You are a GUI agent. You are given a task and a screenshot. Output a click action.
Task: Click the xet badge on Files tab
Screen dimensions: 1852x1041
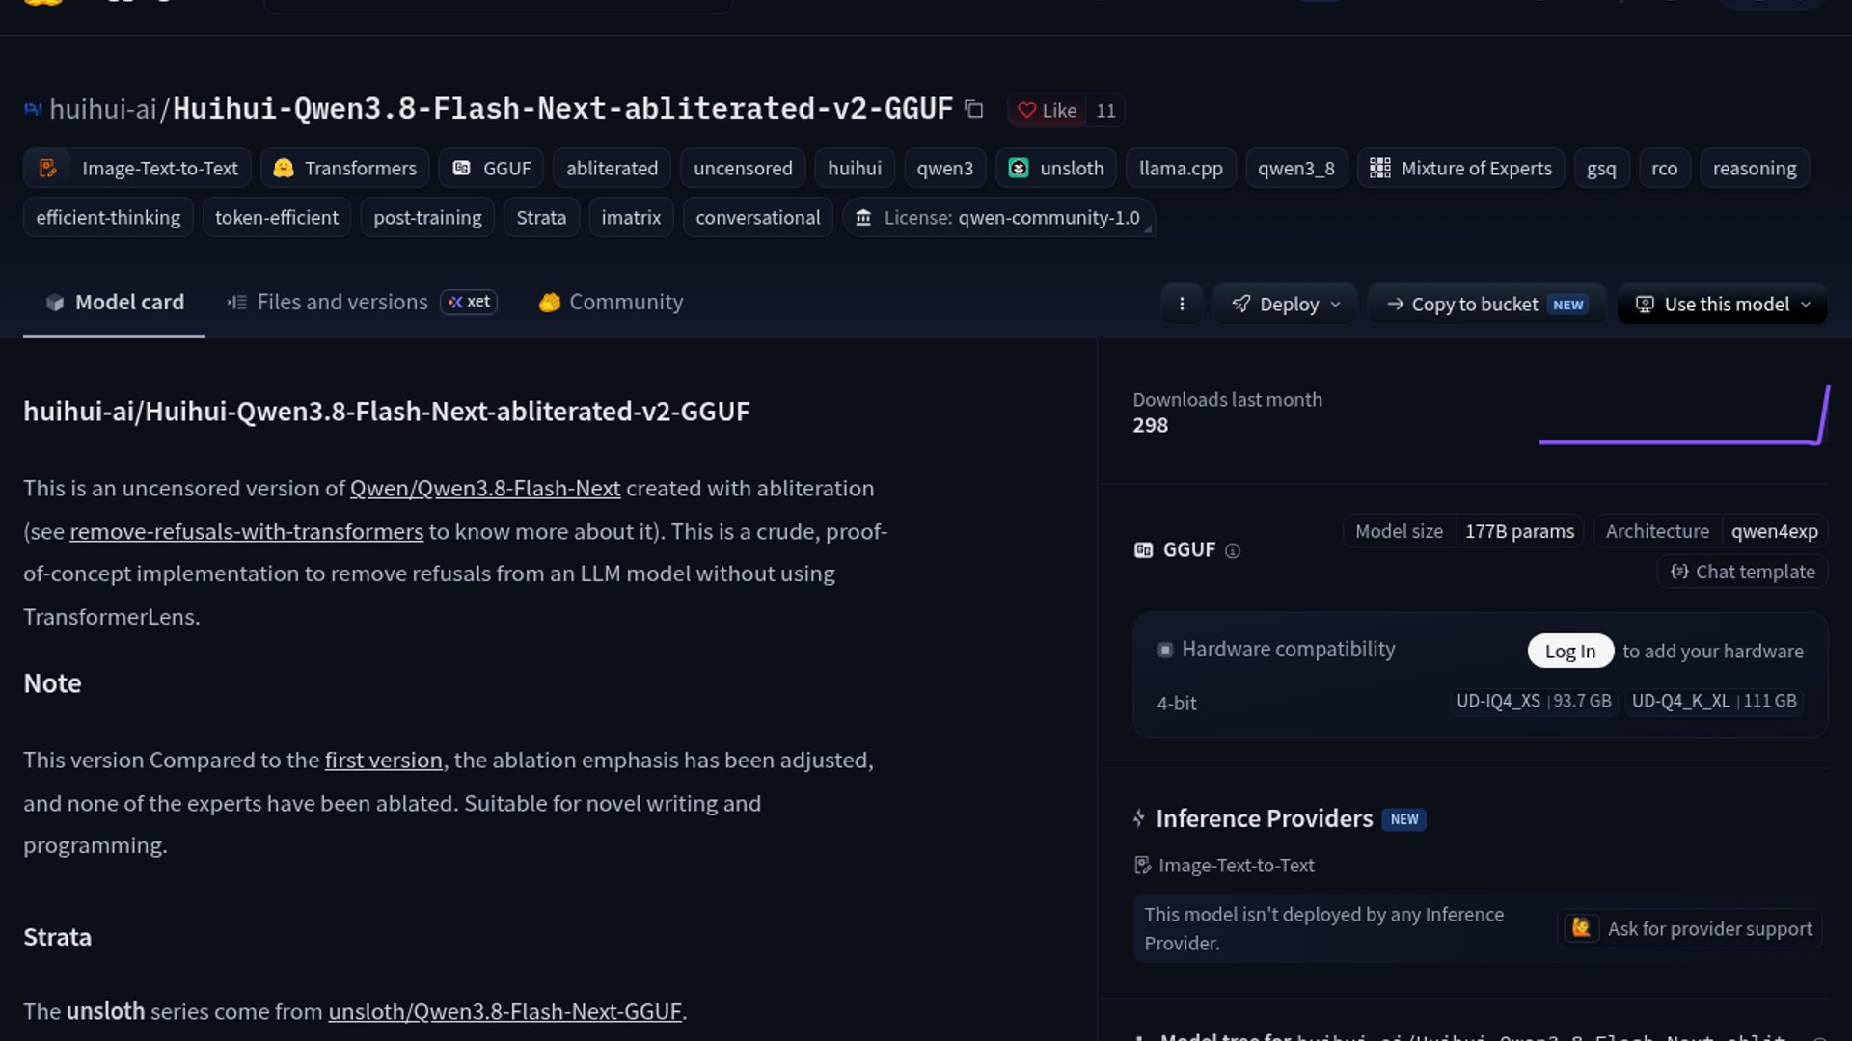tap(469, 302)
